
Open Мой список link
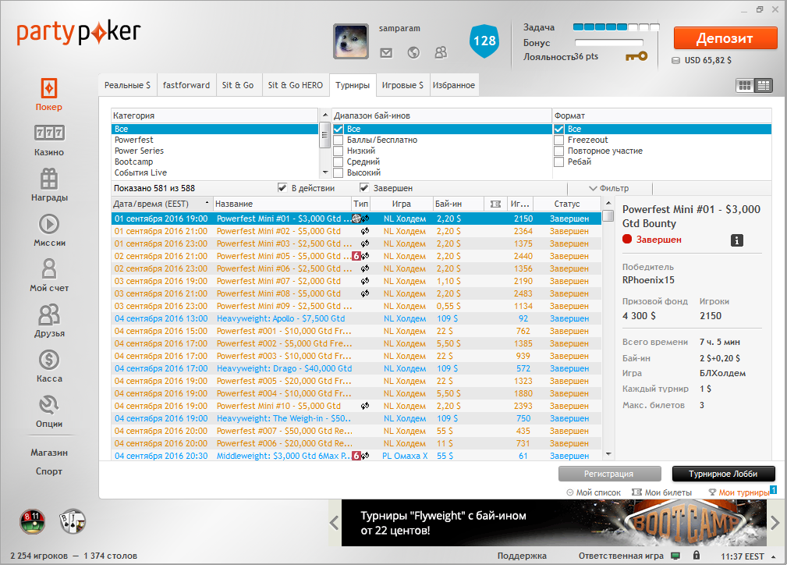pos(594,492)
